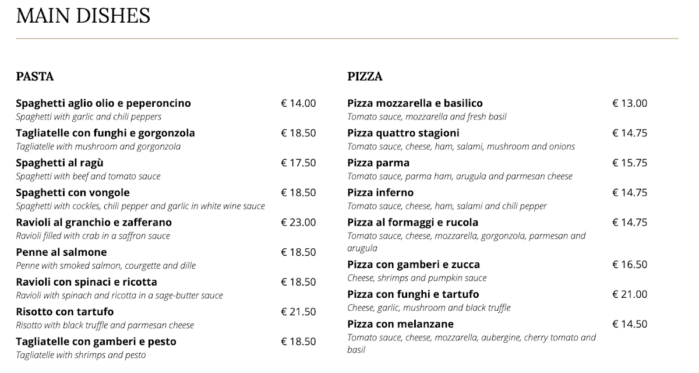Select Pizza con gamberi e zucca
The width and height of the screenshot is (699, 373).
(414, 265)
